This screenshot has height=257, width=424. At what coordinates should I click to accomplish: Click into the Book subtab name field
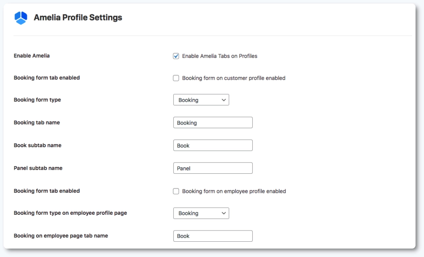click(213, 146)
